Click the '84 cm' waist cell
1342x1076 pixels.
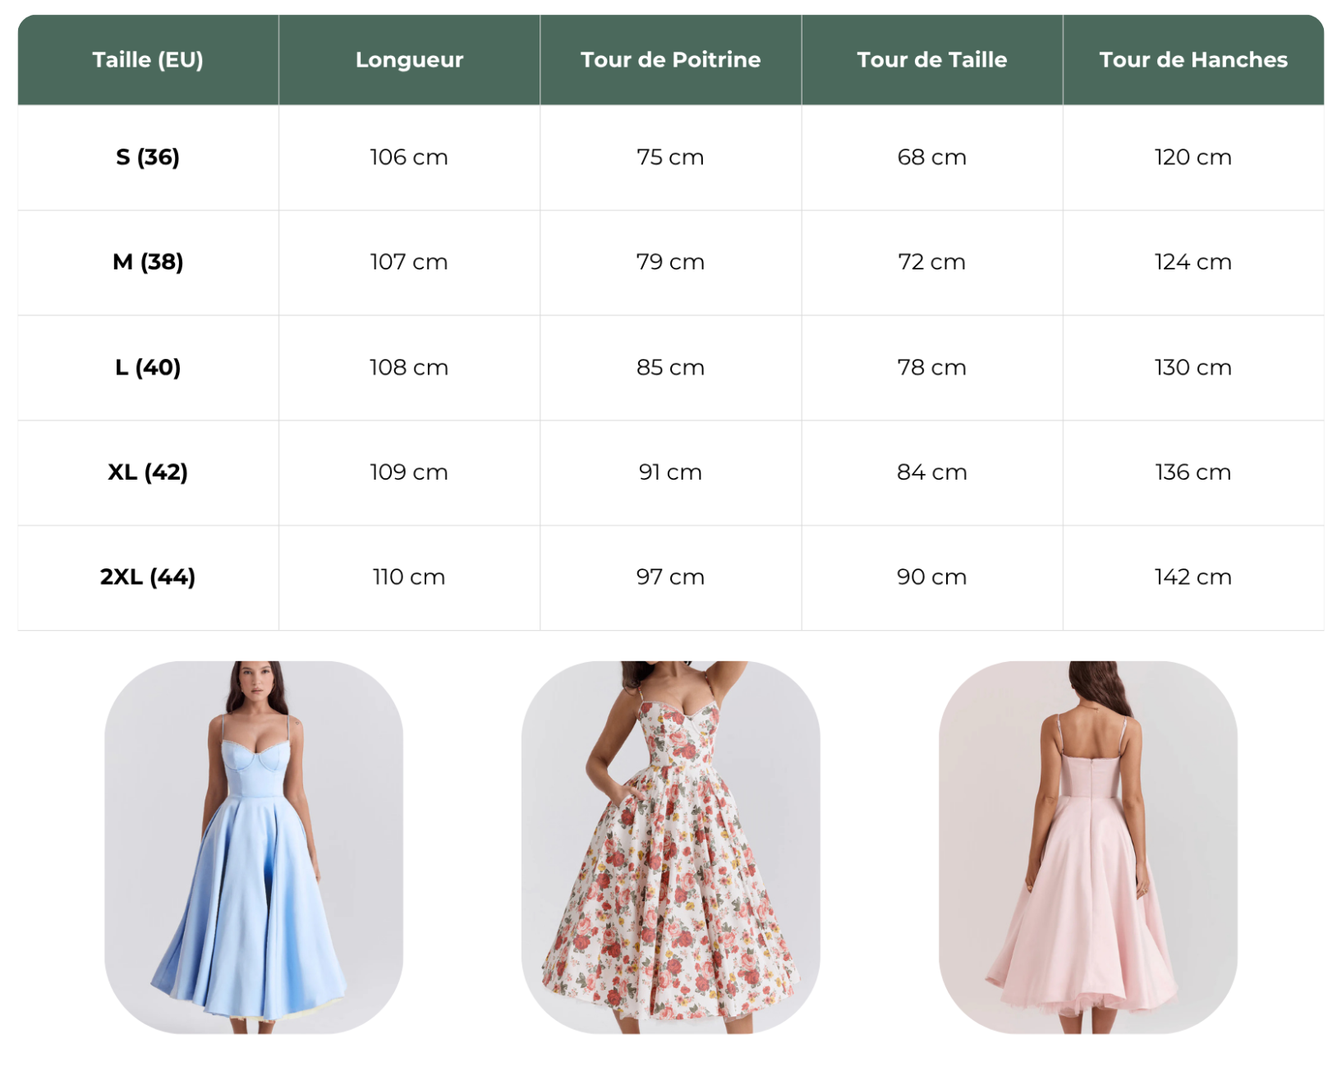[931, 472]
